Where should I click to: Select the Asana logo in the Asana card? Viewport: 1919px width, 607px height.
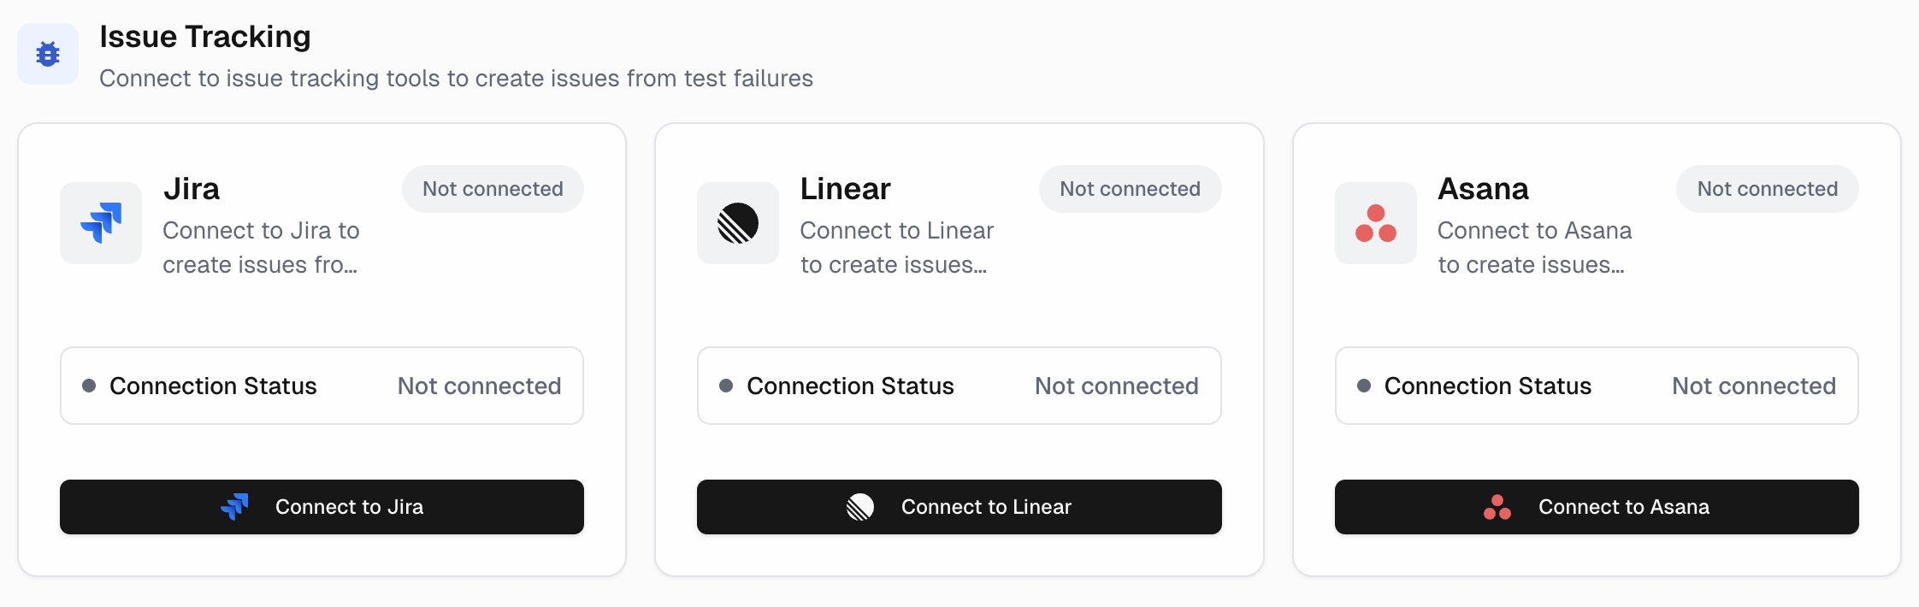click(1375, 223)
